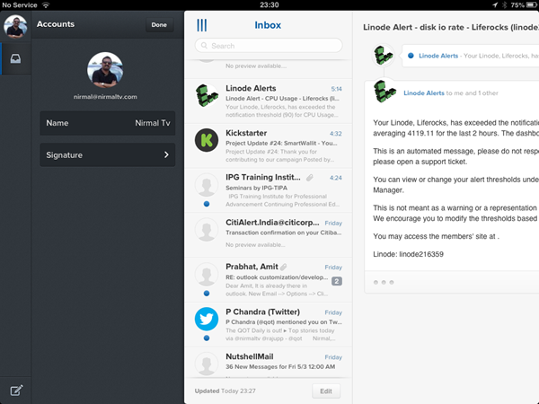Tap the magnifier icon in search box

pyautogui.click(x=204, y=46)
